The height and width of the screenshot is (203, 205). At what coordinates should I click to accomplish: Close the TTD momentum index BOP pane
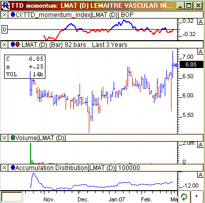tap(4, 15)
